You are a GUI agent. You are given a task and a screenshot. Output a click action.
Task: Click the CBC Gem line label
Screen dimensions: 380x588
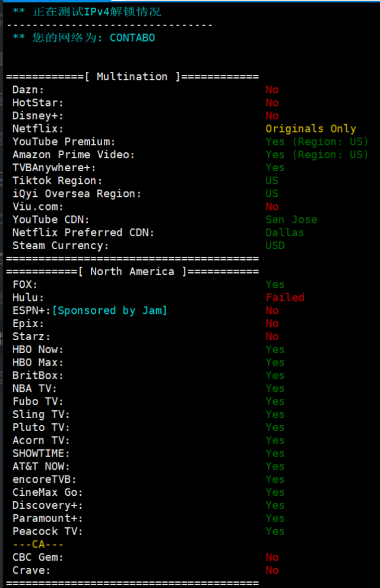[38, 557]
